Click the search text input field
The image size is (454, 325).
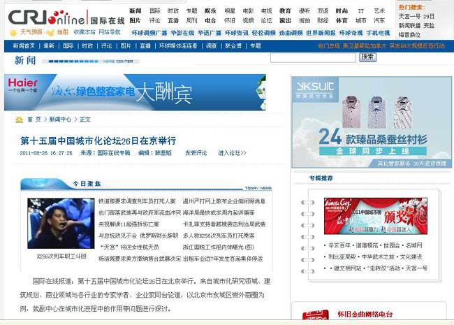pos(313,57)
